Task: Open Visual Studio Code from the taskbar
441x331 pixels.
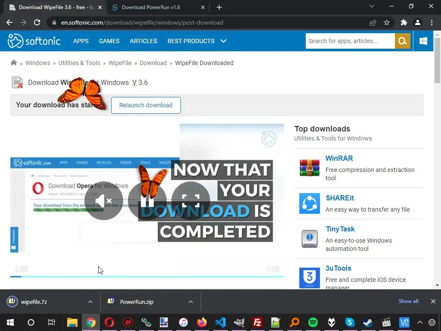Action: 220,322
